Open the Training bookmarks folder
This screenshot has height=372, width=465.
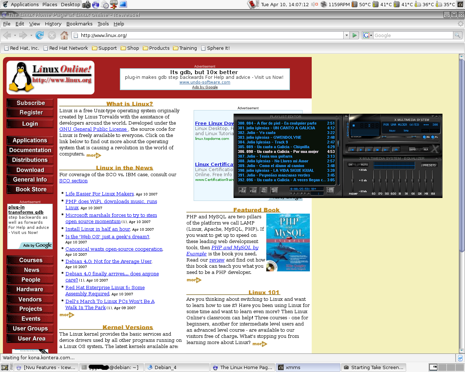click(185, 48)
